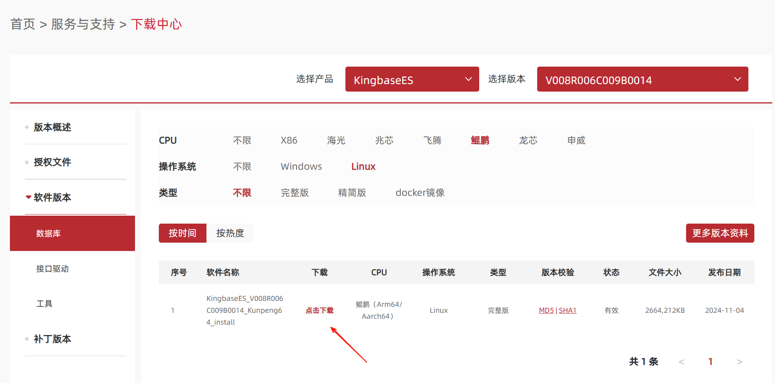Image resolution: width=775 pixels, height=383 pixels.
Task: Filter type by docker镜像
Action: click(420, 193)
